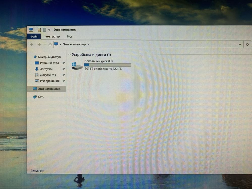252x189 pixels.
Task: Collapse the Устройства и диски group chevron
Action: coord(70,55)
